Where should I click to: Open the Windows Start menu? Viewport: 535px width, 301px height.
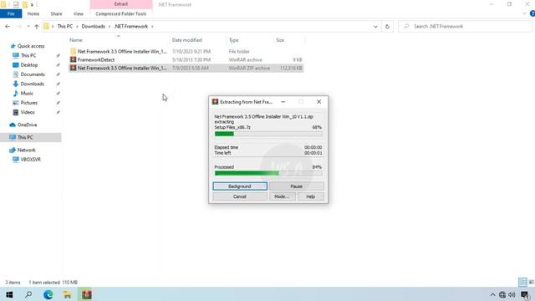(9, 294)
